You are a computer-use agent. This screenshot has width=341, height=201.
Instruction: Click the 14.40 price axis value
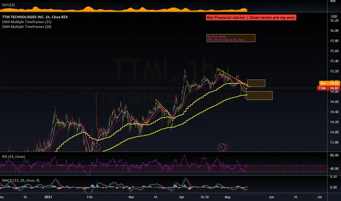334,112
